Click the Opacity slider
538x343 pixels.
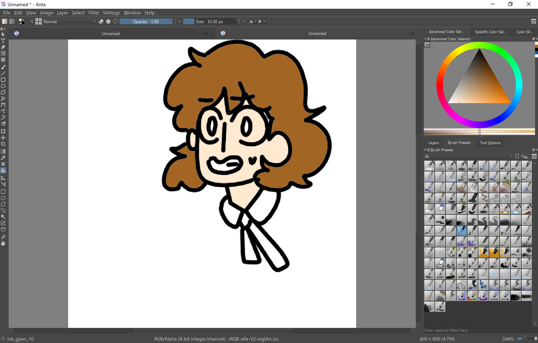146,21
